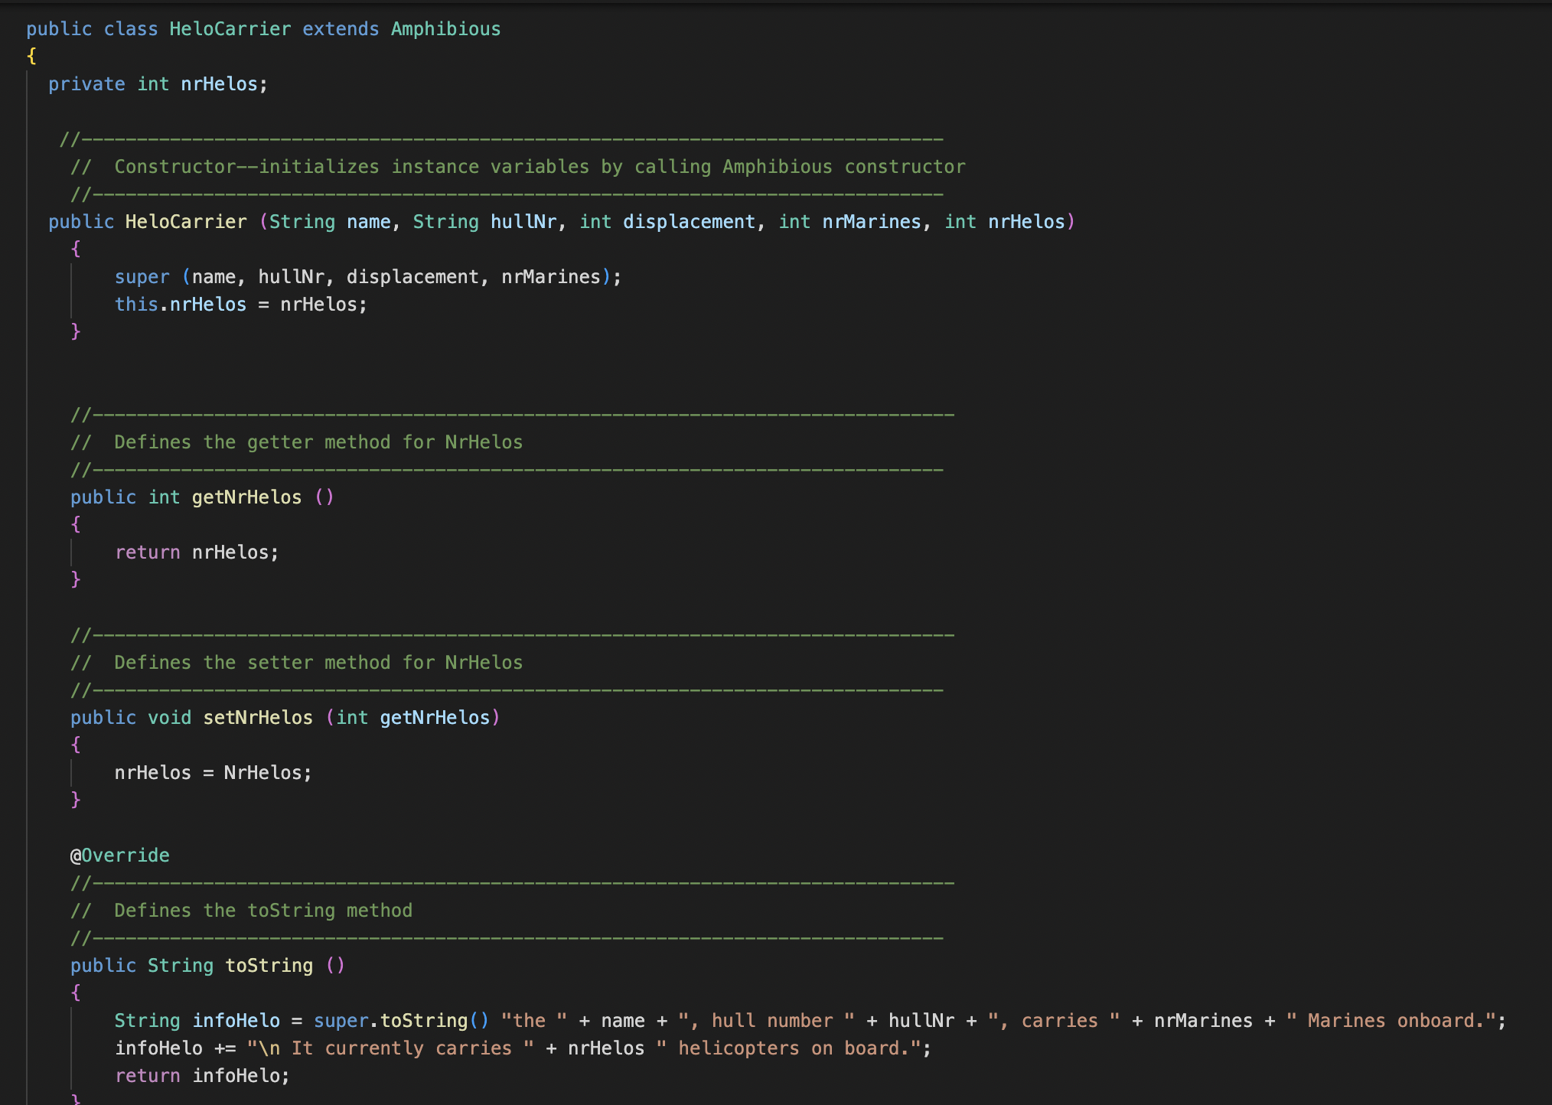Click the opening brace of the class body
The image size is (1552, 1105).
[31, 57]
